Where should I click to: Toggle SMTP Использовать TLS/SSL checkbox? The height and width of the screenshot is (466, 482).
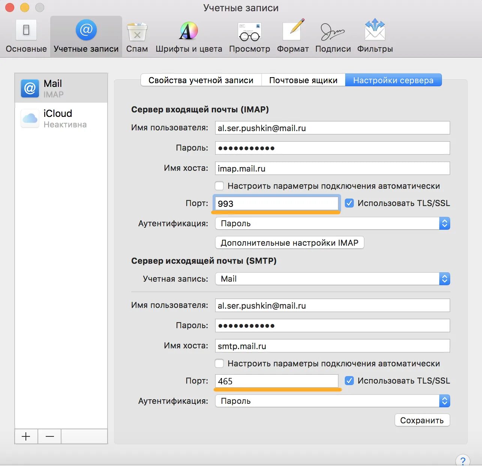pyautogui.click(x=349, y=381)
